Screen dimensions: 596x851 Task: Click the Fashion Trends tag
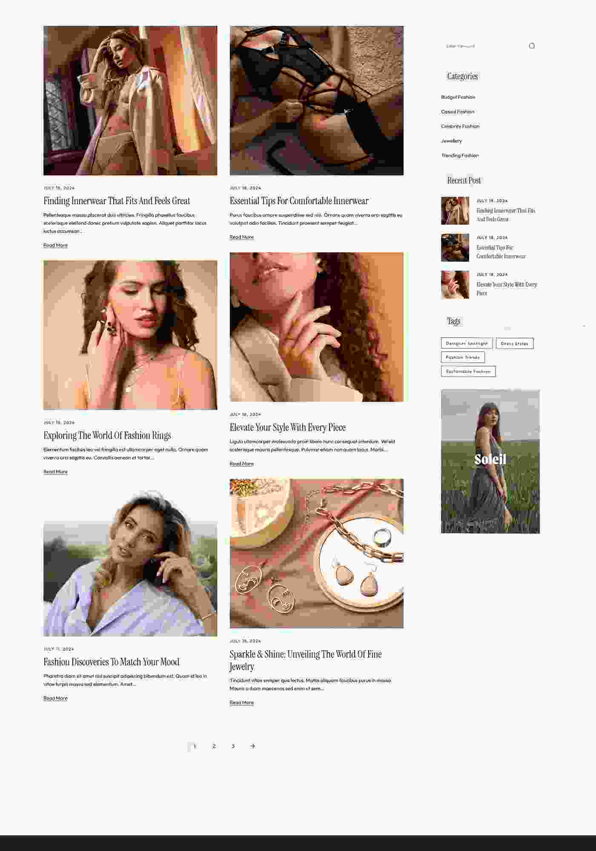(x=463, y=357)
